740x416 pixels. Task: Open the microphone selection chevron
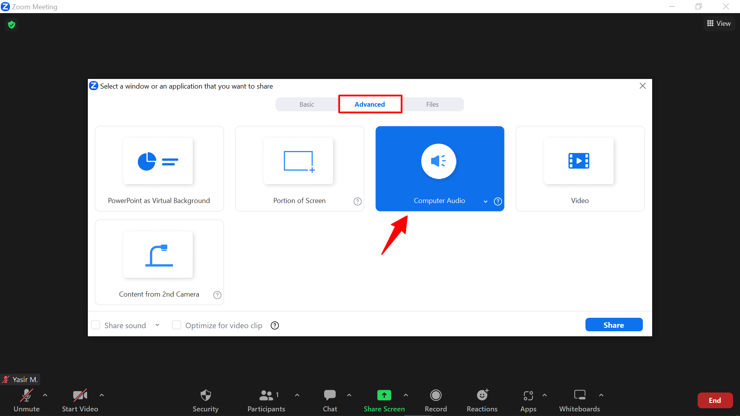[45, 395]
